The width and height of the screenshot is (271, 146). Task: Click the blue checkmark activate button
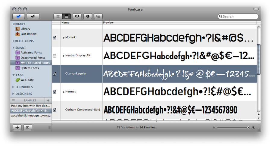(x=18, y=16)
